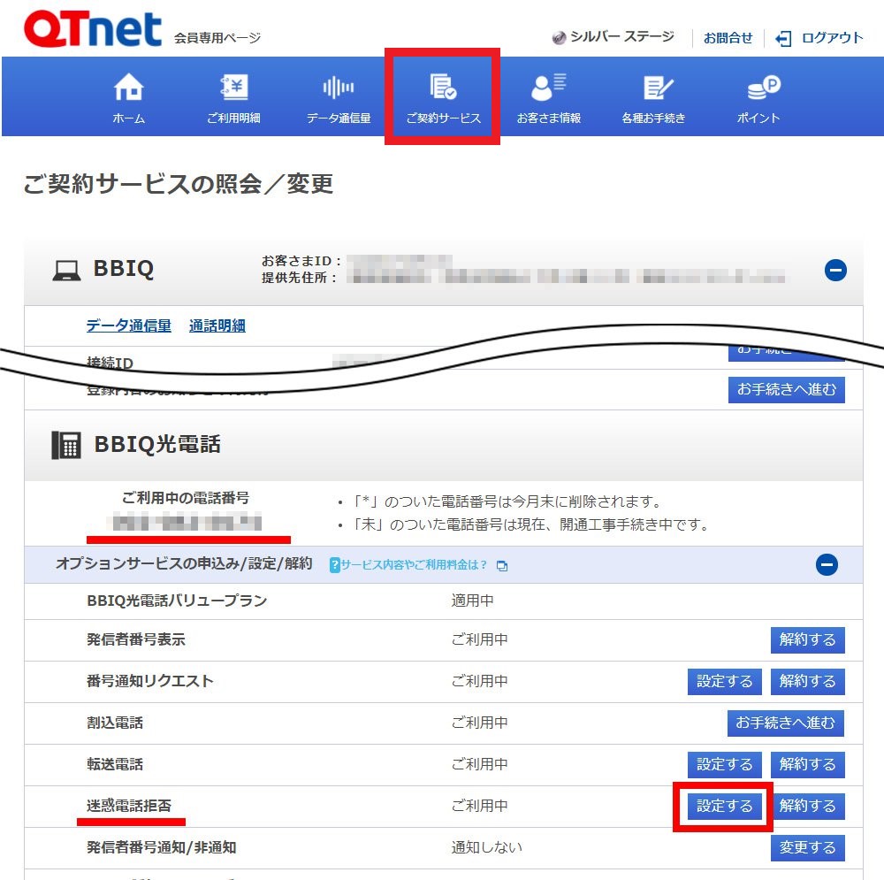884x880 pixels.
Task: Open the 各種お手続き pencil form icon
Action: (658, 88)
